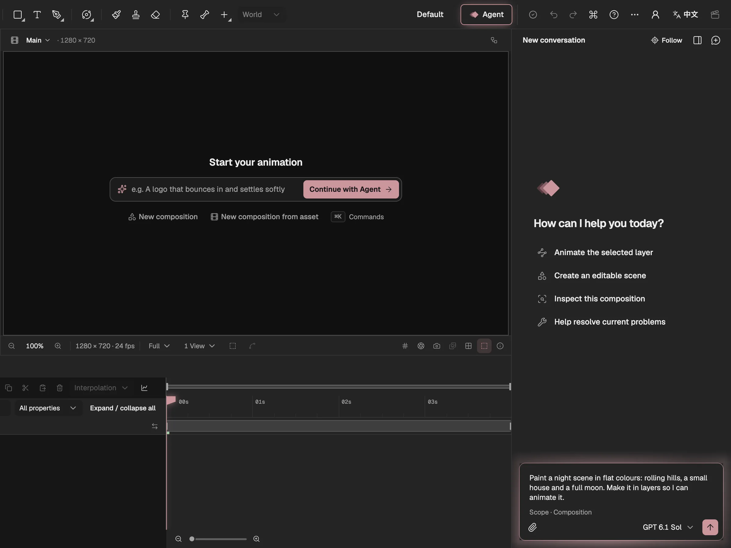
Task: Open the Help question mark icon
Action: click(x=614, y=15)
